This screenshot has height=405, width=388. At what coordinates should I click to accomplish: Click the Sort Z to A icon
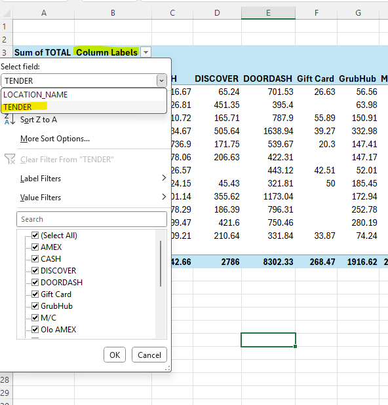click(x=10, y=120)
